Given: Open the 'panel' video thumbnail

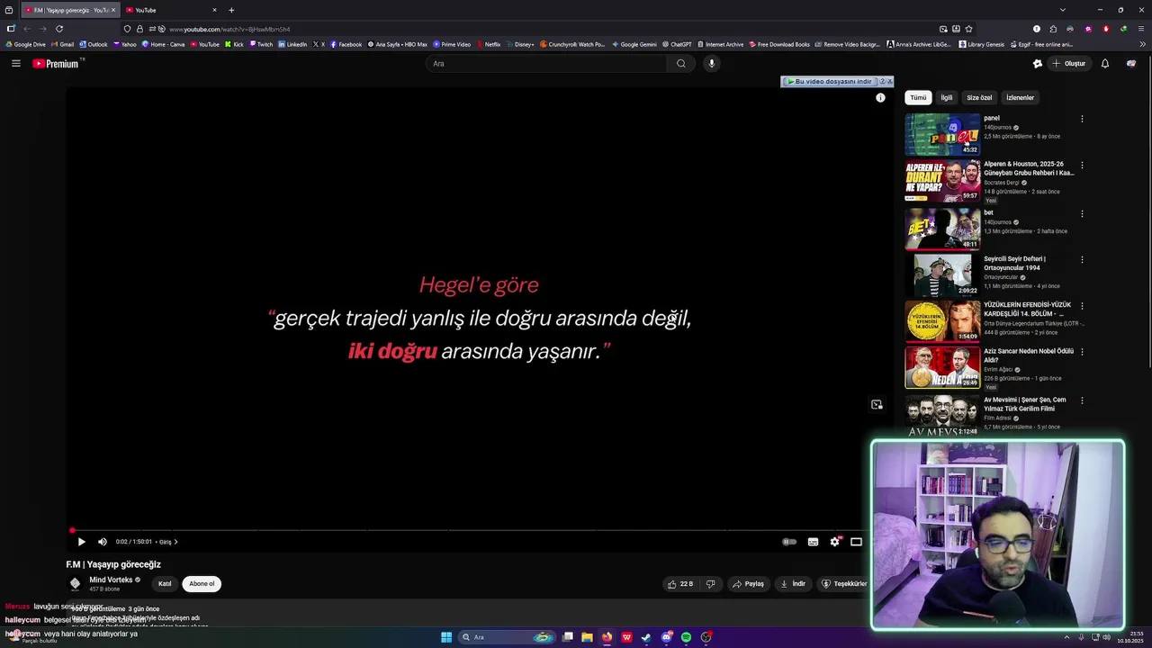Looking at the screenshot, I should [x=942, y=134].
